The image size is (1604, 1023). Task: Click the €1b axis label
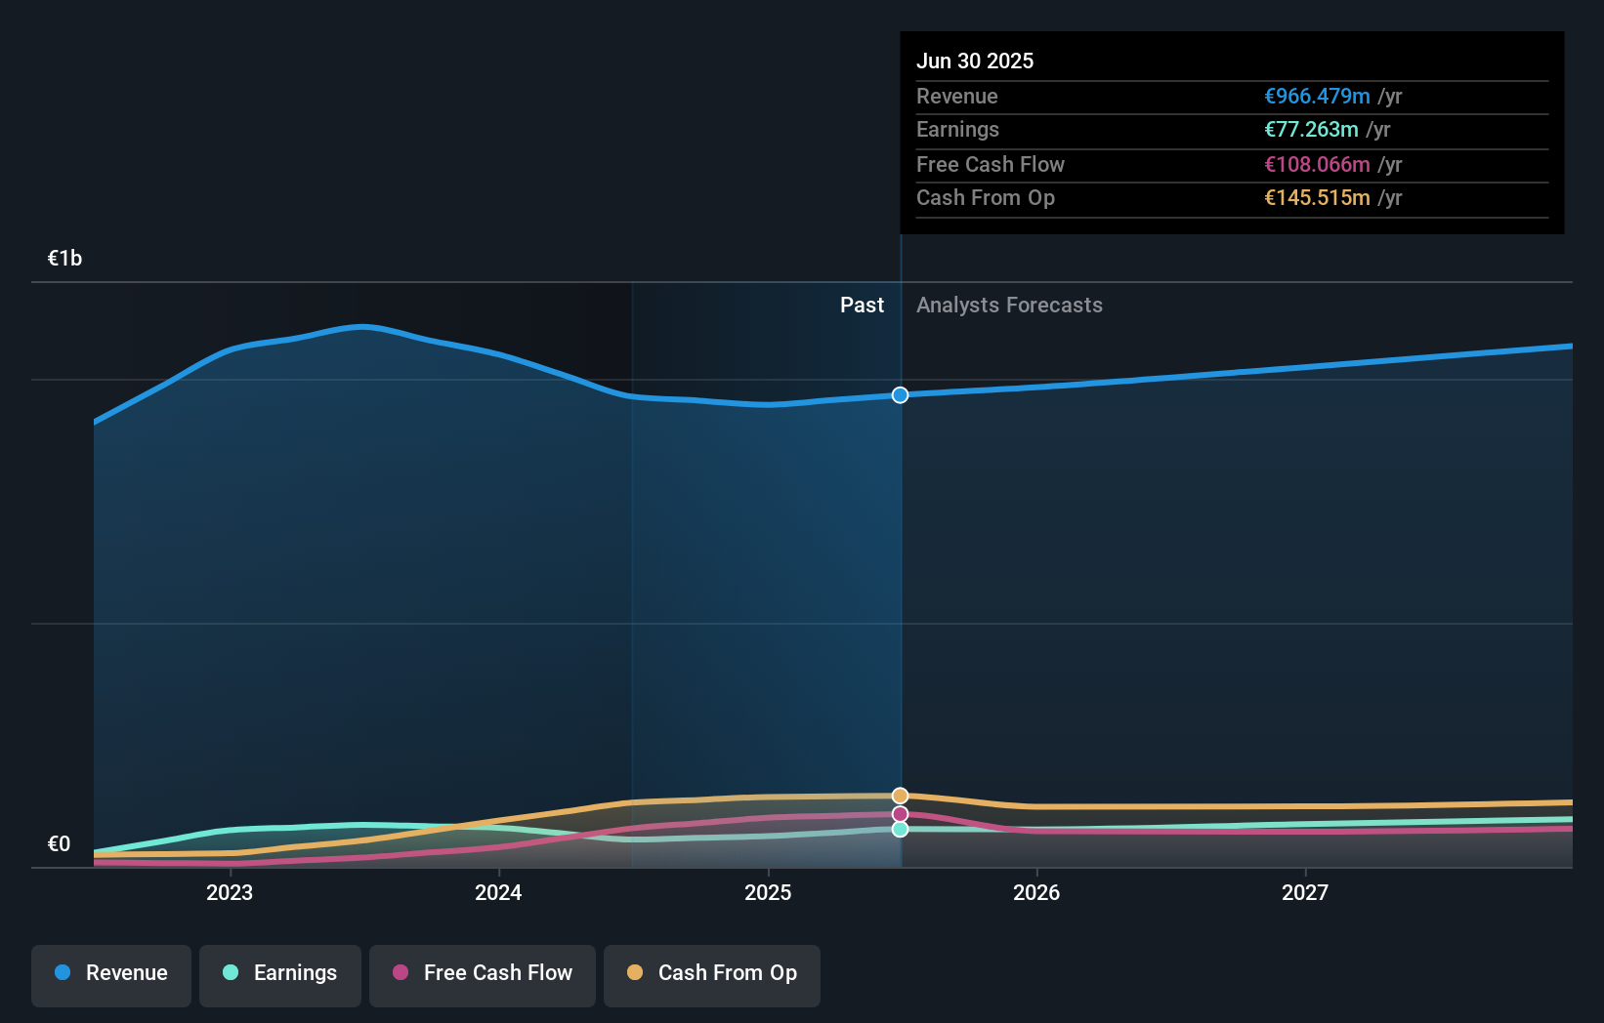pos(63,257)
